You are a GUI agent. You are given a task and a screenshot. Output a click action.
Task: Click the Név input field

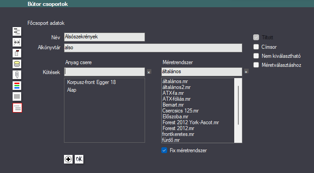pyautogui.click(x=105, y=37)
